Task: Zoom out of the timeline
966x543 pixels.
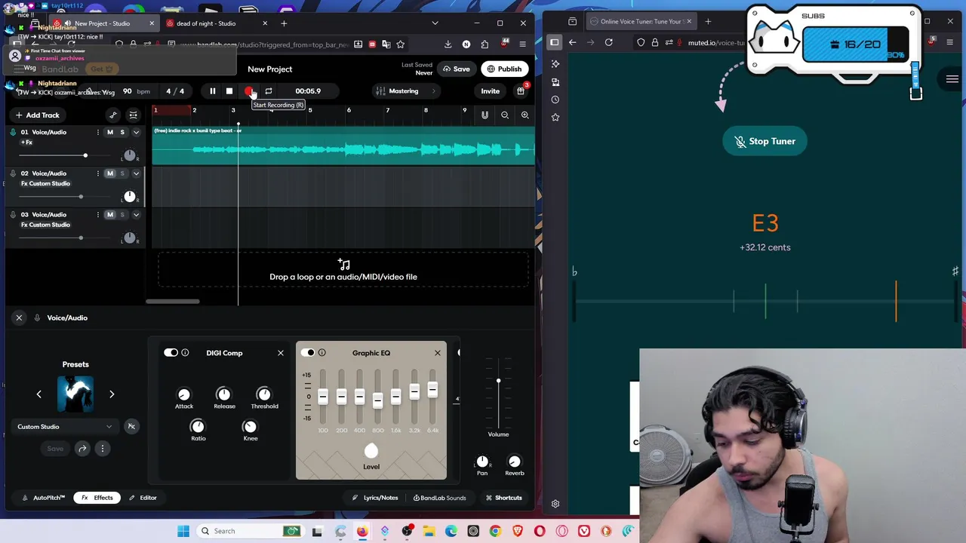Action: pyautogui.click(x=505, y=115)
